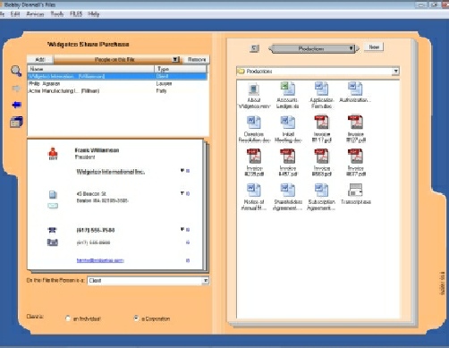Click small button left of Productions selector
The height and width of the screenshot is (348, 449).
pyautogui.click(x=254, y=48)
